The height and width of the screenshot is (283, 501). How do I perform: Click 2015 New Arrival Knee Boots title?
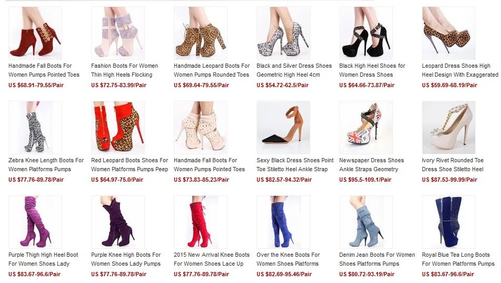(212, 259)
